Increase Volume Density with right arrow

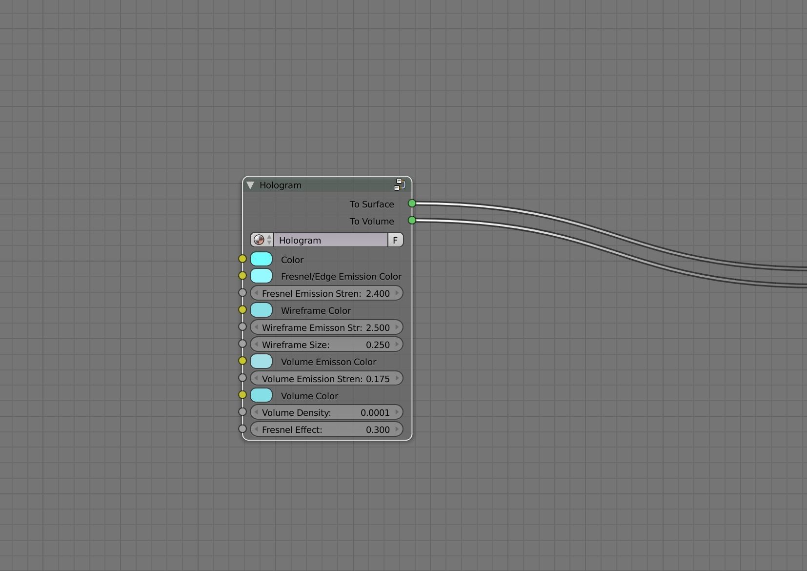pos(397,412)
